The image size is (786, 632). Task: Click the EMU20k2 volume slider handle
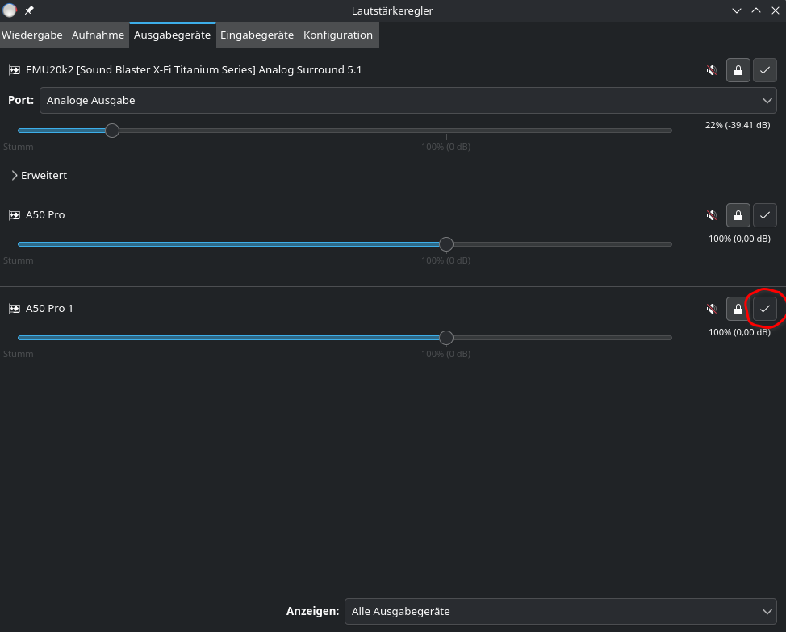(112, 131)
